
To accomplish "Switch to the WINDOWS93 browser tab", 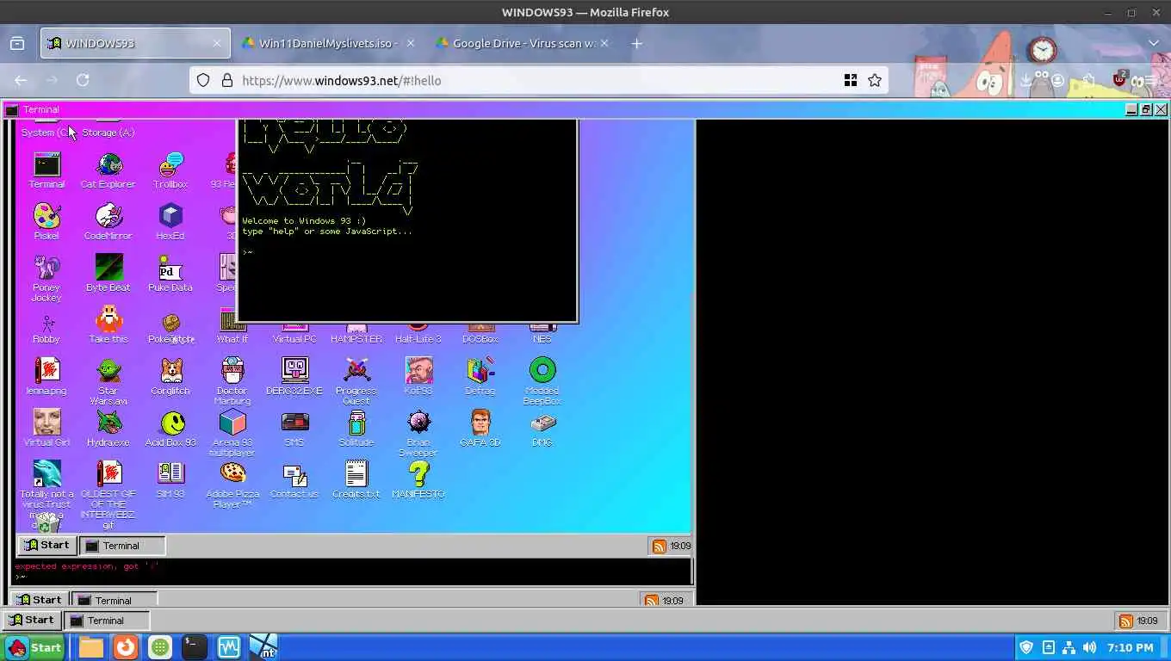I will (x=135, y=43).
